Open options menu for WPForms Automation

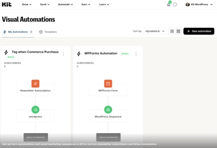[136, 54]
